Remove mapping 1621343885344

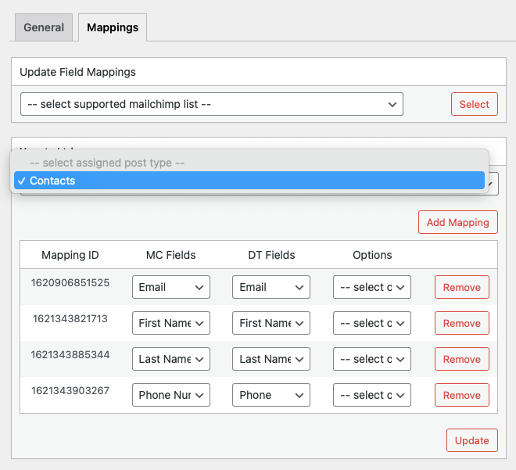(462, 359)
